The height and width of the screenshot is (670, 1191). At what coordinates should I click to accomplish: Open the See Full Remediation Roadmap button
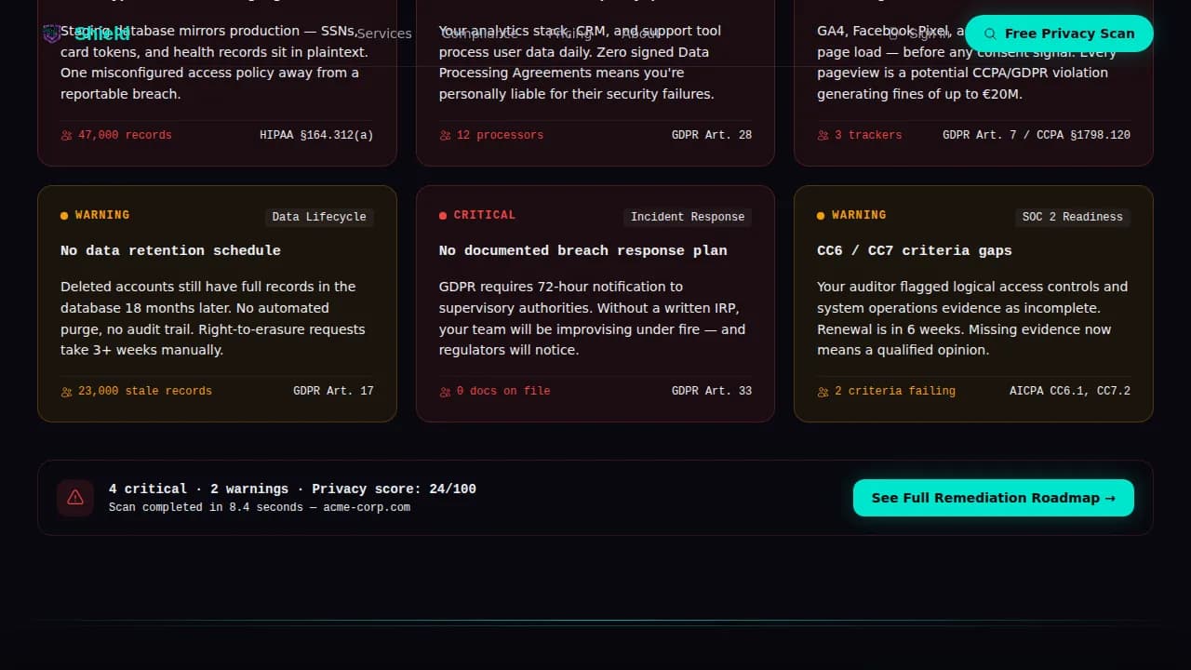pos(994,498)
